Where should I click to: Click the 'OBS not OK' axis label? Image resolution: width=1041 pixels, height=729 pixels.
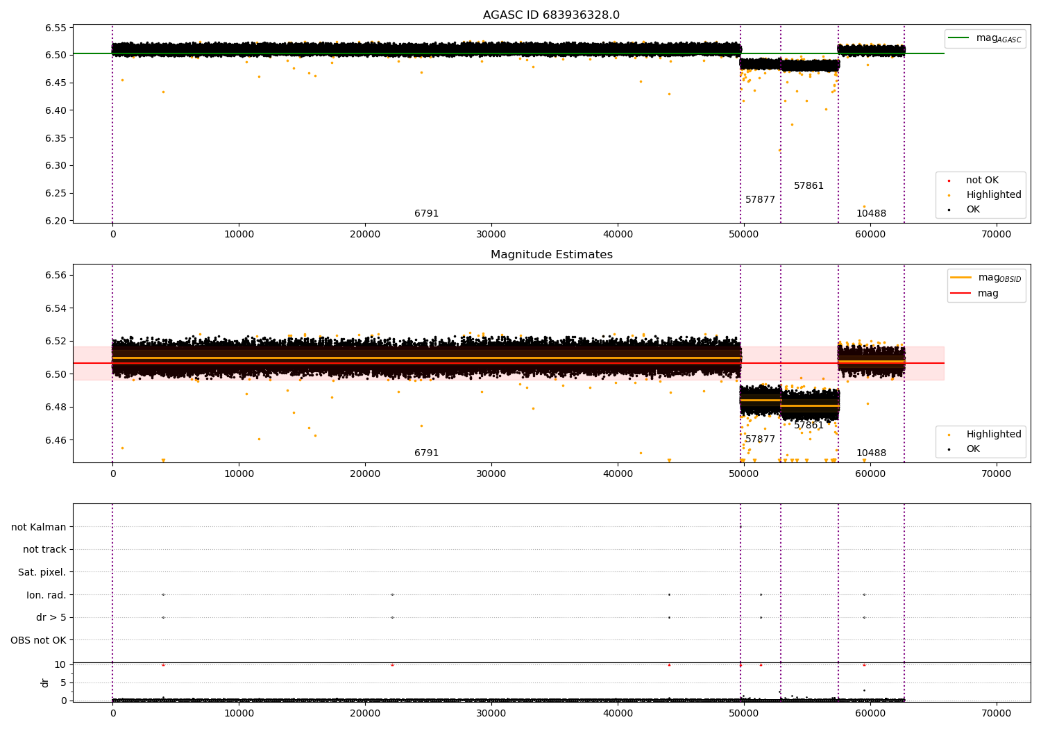pos(39,640)
